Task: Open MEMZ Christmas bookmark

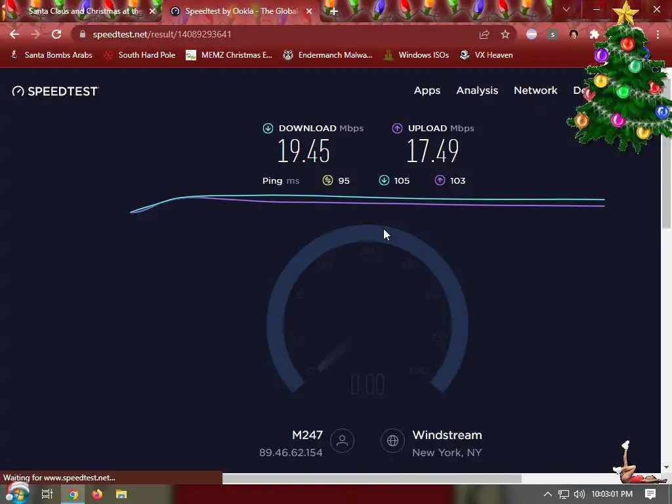Action: (229, 55)
